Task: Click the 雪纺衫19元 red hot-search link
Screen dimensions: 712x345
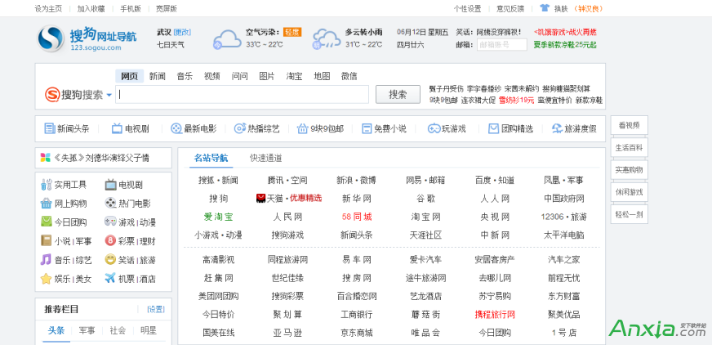Action: [x=516, y=100]
